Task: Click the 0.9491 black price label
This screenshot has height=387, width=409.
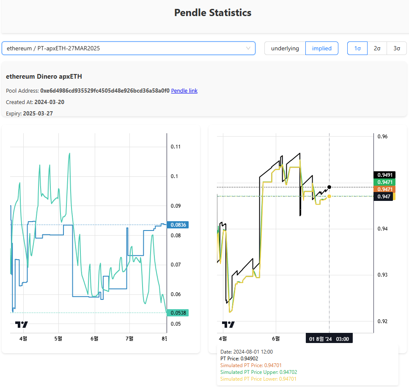Action: [385, 175]
